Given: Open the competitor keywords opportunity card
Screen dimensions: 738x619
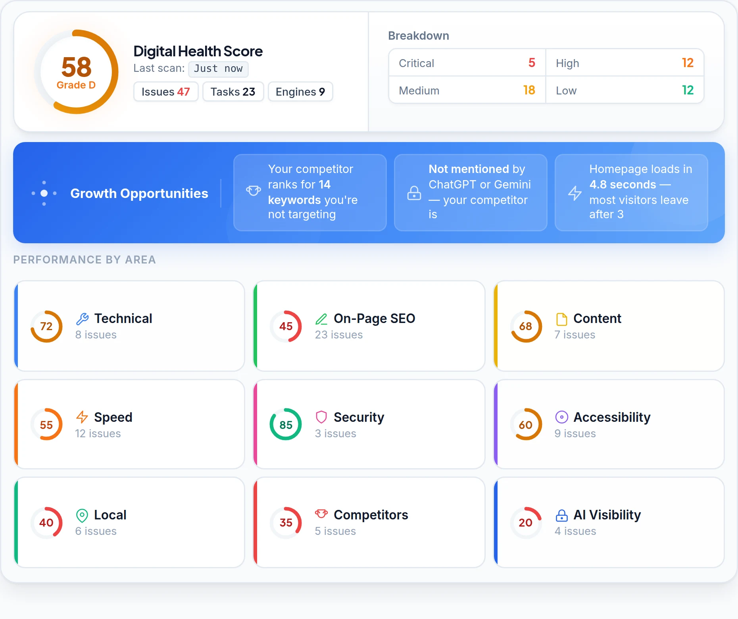Looking at the screenshot, I should click(x=310, y=192).
